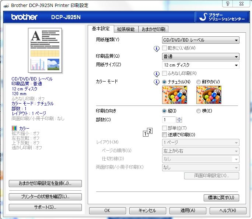Open 用紙種類 dropdown showing CD/DVD/BD レーベル

(x=200, y=40)
